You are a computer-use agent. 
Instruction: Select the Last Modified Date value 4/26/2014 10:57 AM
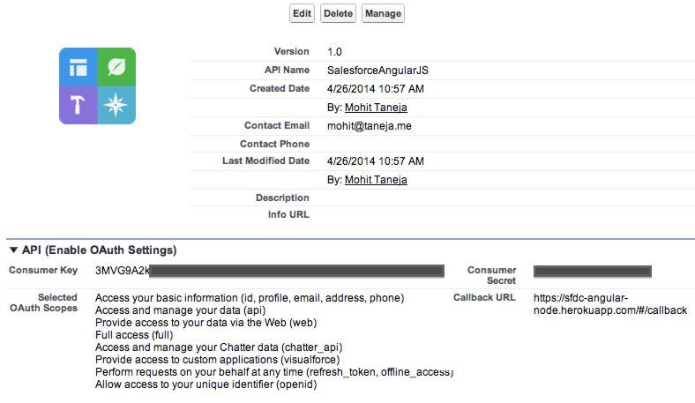376,160
